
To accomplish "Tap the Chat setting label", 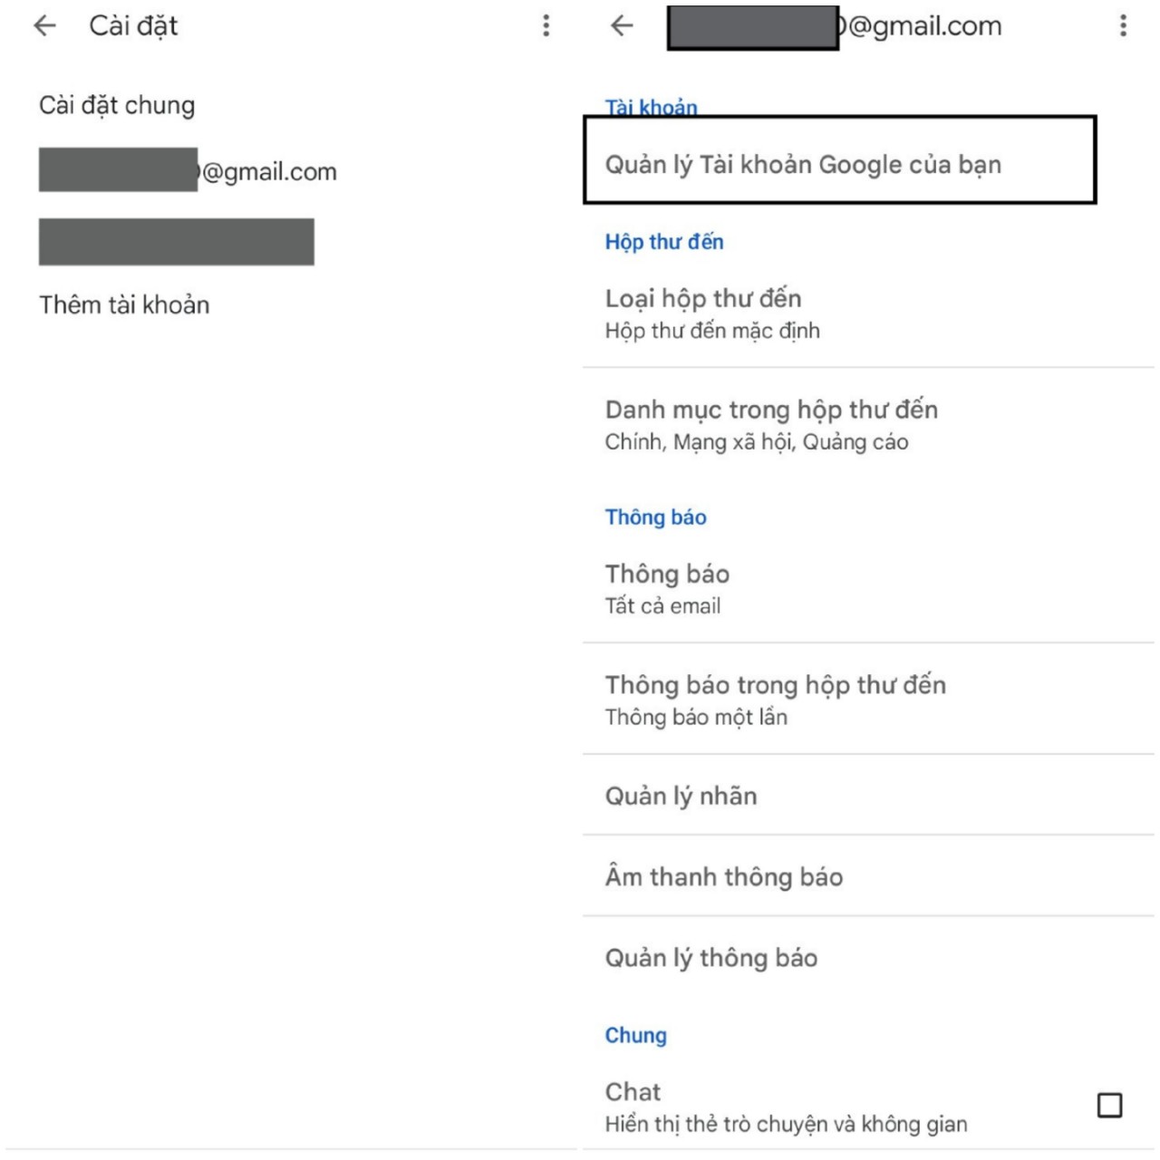I will (x=633, y=1091).
